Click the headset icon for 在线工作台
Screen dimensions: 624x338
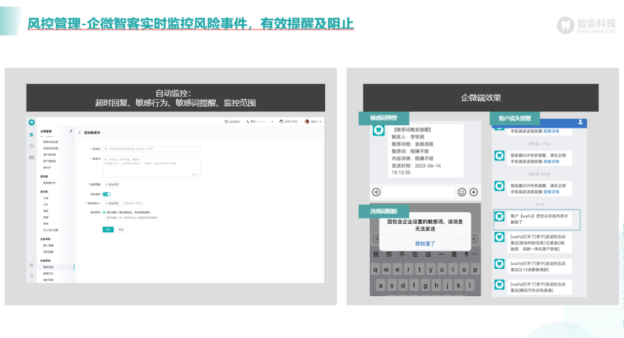(281, 122)
